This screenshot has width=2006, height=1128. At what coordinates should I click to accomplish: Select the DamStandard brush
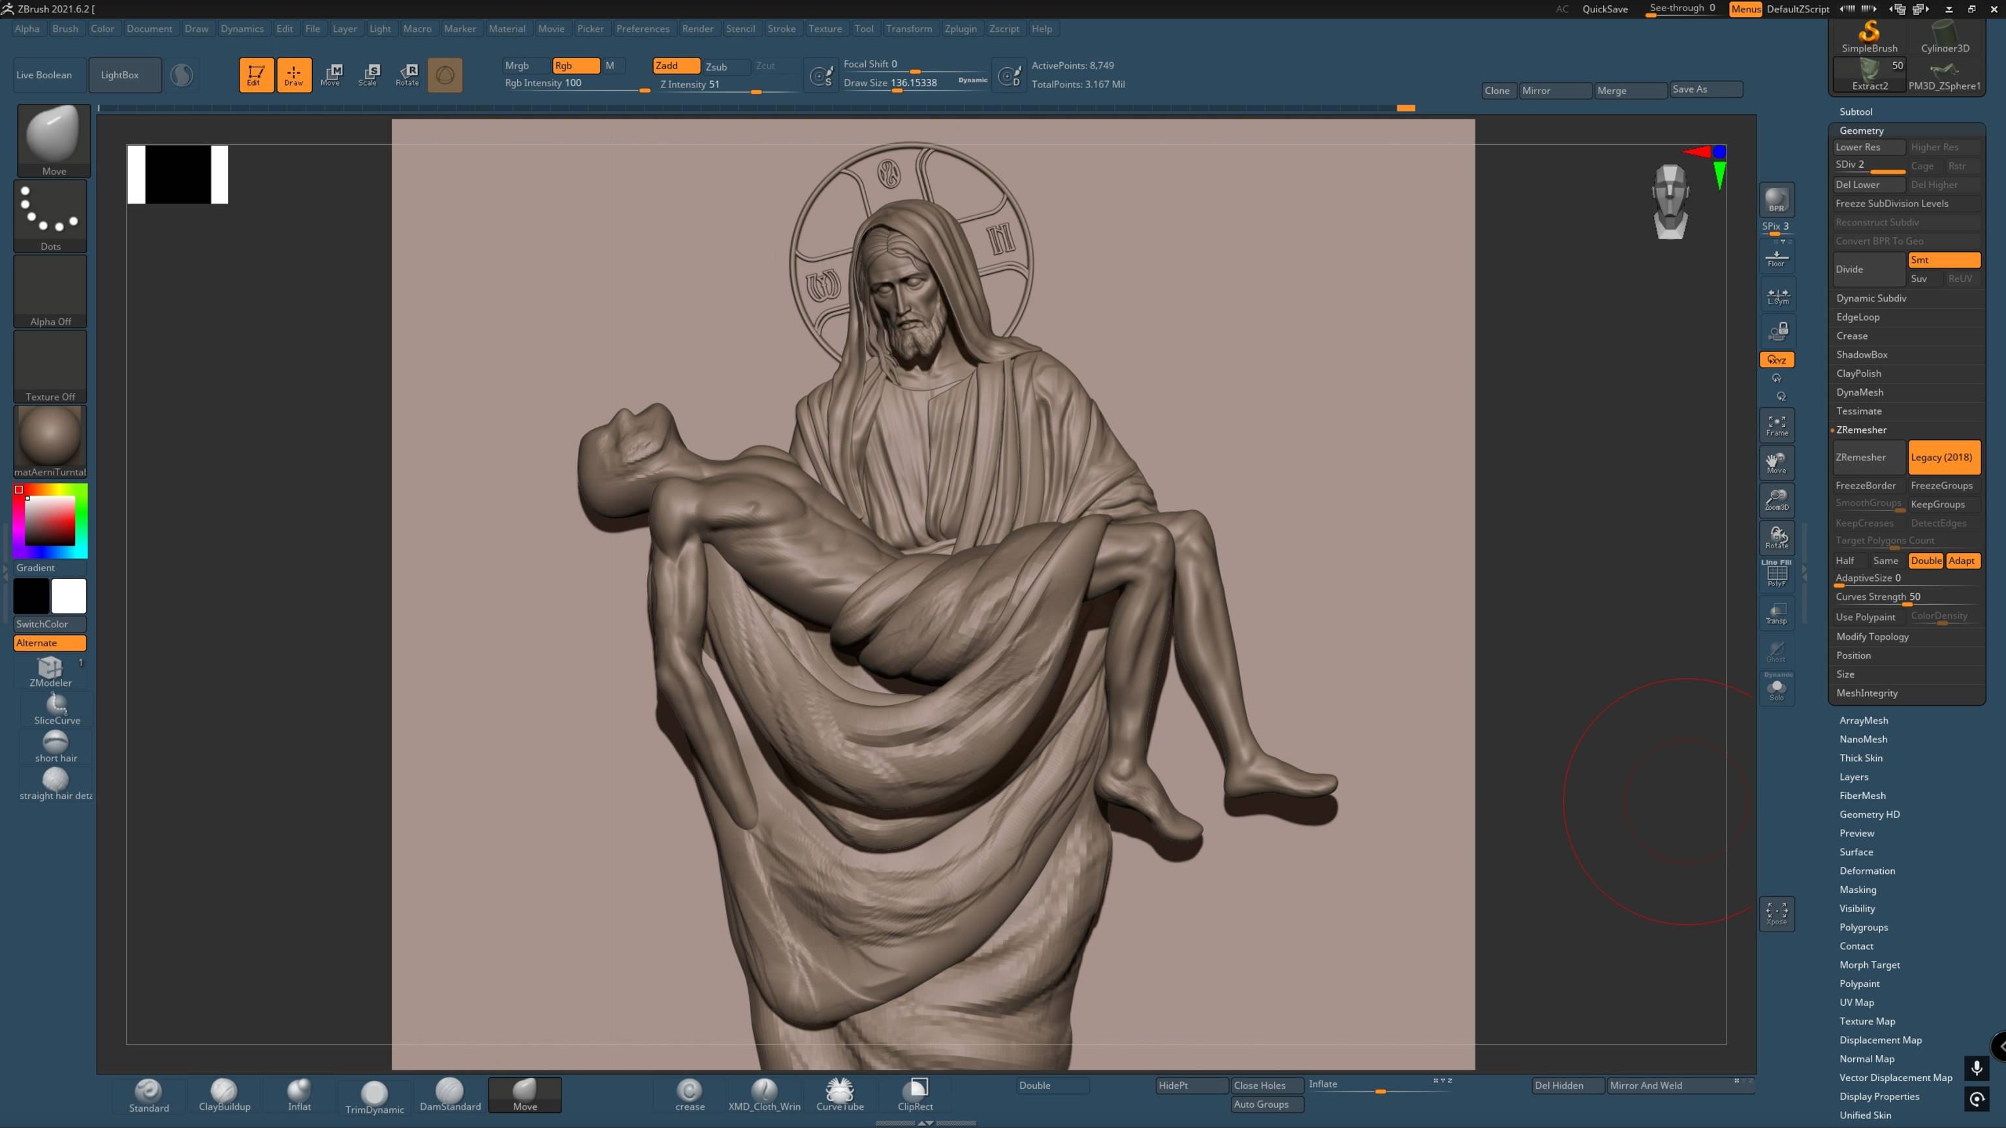(450, 1095)
